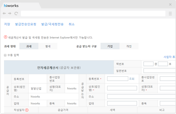Click the 사업자 휴 link at right
The width and height of the screenshot is (176, 114).
click(x=169, y=57)
